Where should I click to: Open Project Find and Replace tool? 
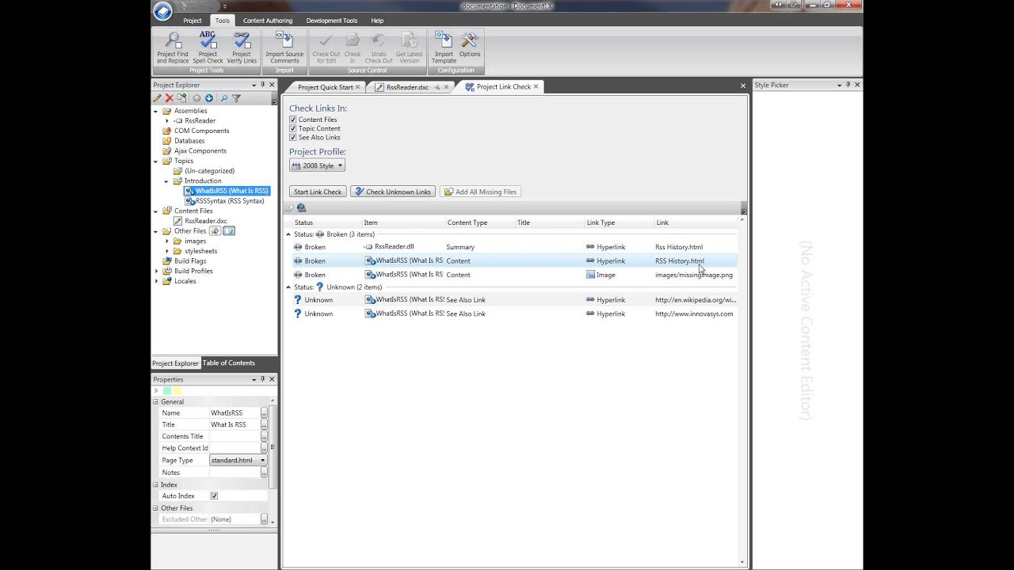pyautogui.click(x=173, y=48)
